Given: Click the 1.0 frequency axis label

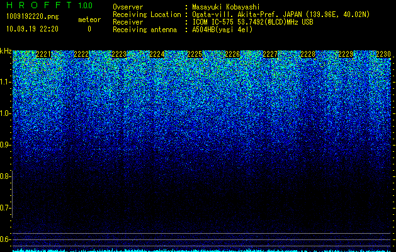Looking at the screenshot, I should tap(4, 113).
